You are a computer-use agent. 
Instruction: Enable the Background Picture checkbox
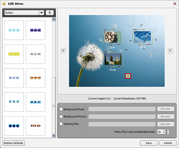[61, 116]
